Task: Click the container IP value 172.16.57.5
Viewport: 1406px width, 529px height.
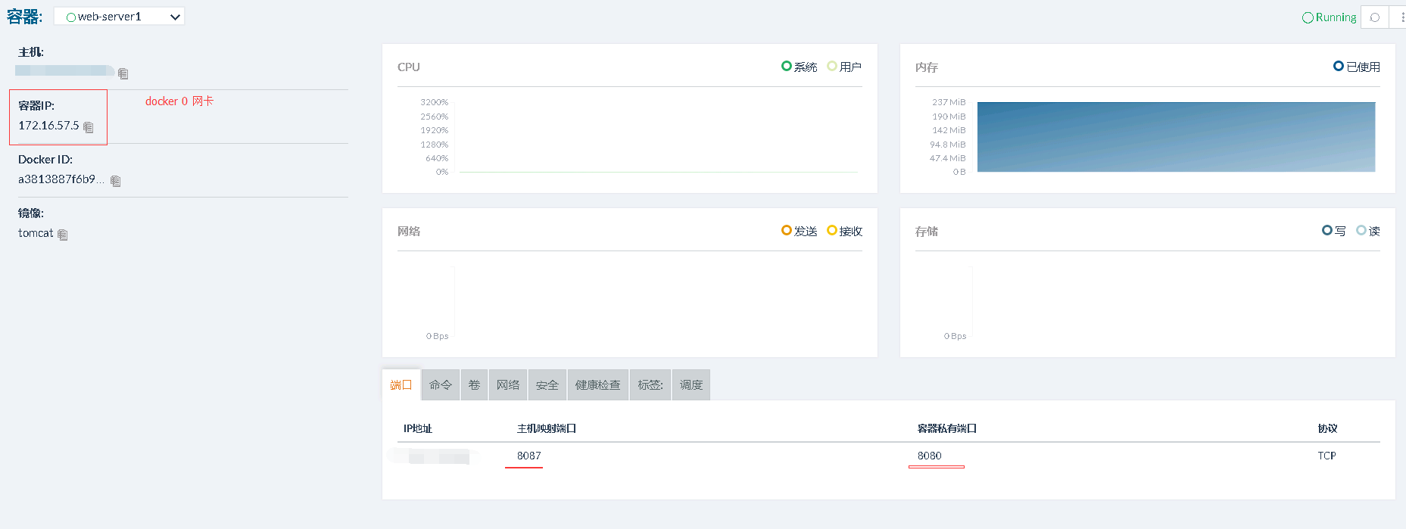Action: point(48,126)
